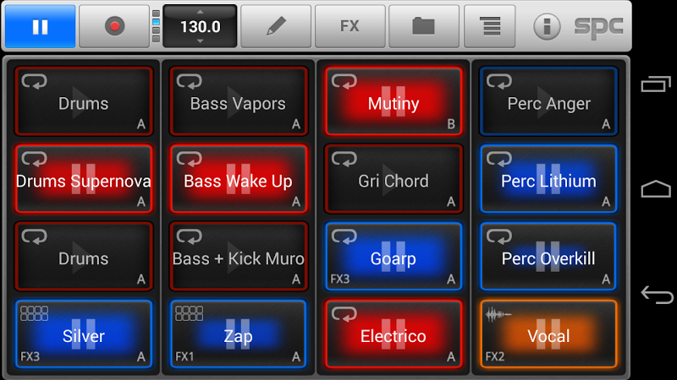
Task: Tap the spc logo
Action: click(x=598, y=27)
